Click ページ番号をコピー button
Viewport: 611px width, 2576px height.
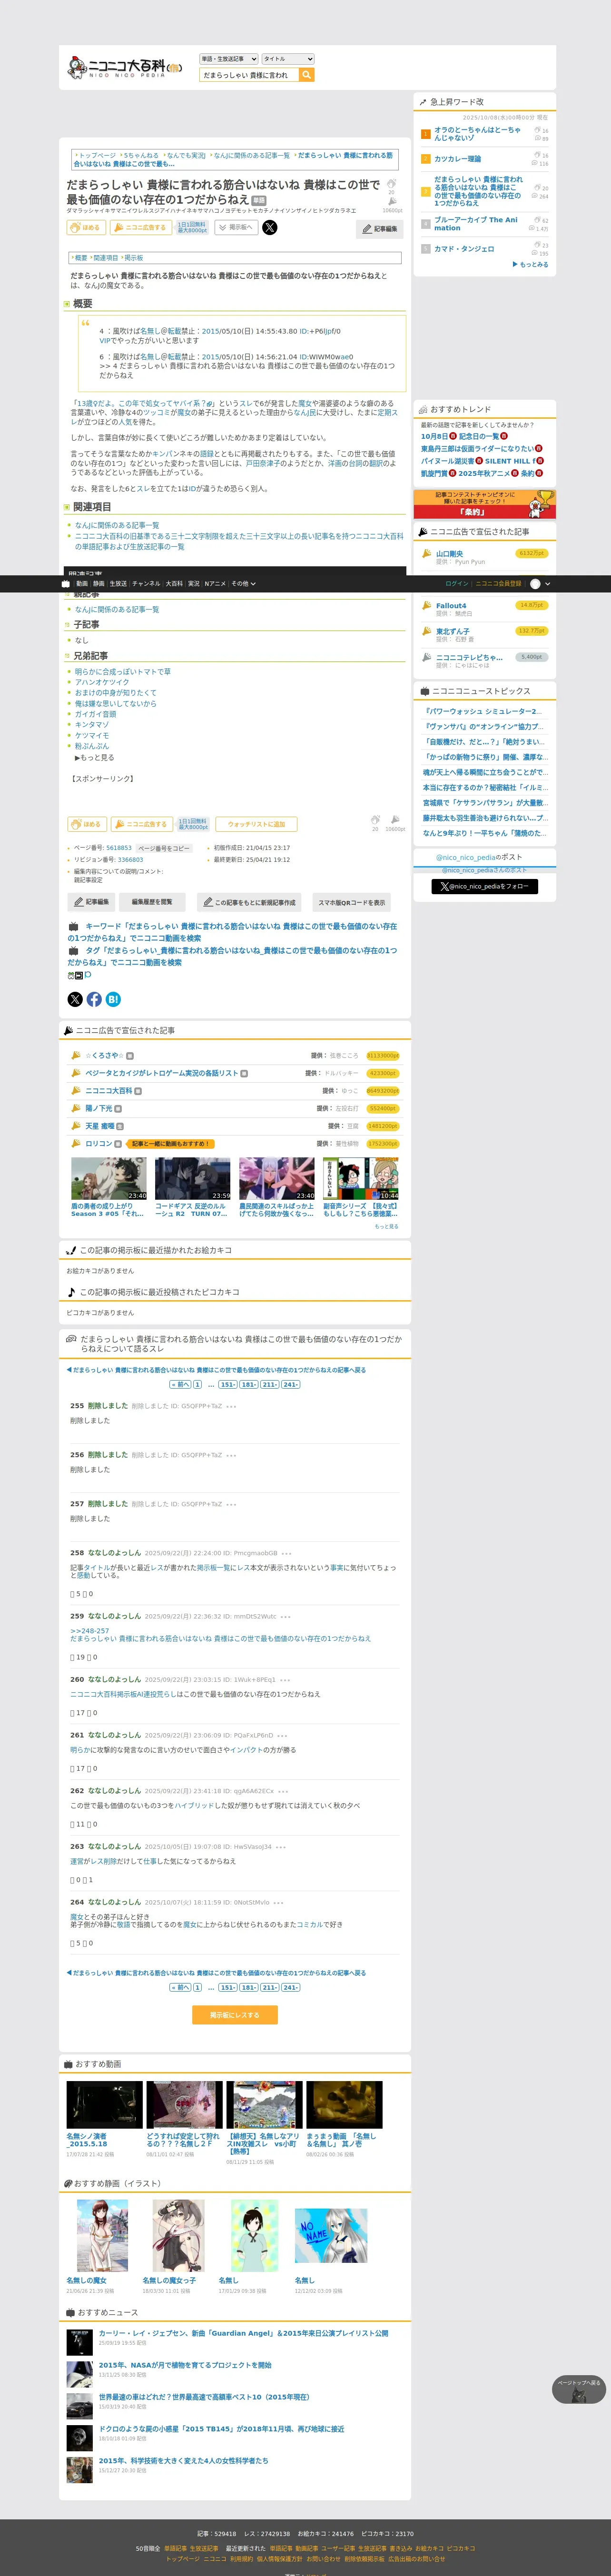coord(163,848)
